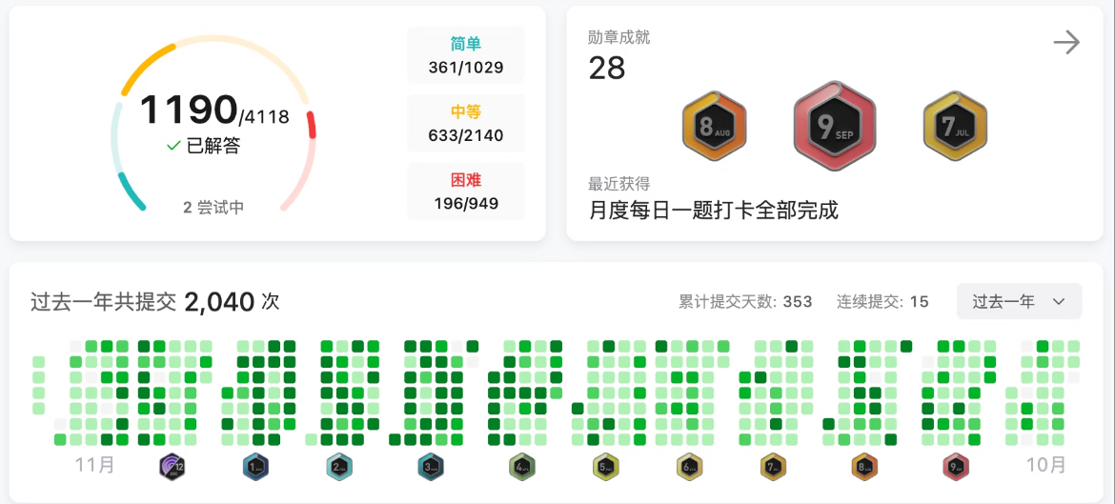Click the January badge under the heatmap
This screenshot has width=1115, height=504.
click(255, 466)
